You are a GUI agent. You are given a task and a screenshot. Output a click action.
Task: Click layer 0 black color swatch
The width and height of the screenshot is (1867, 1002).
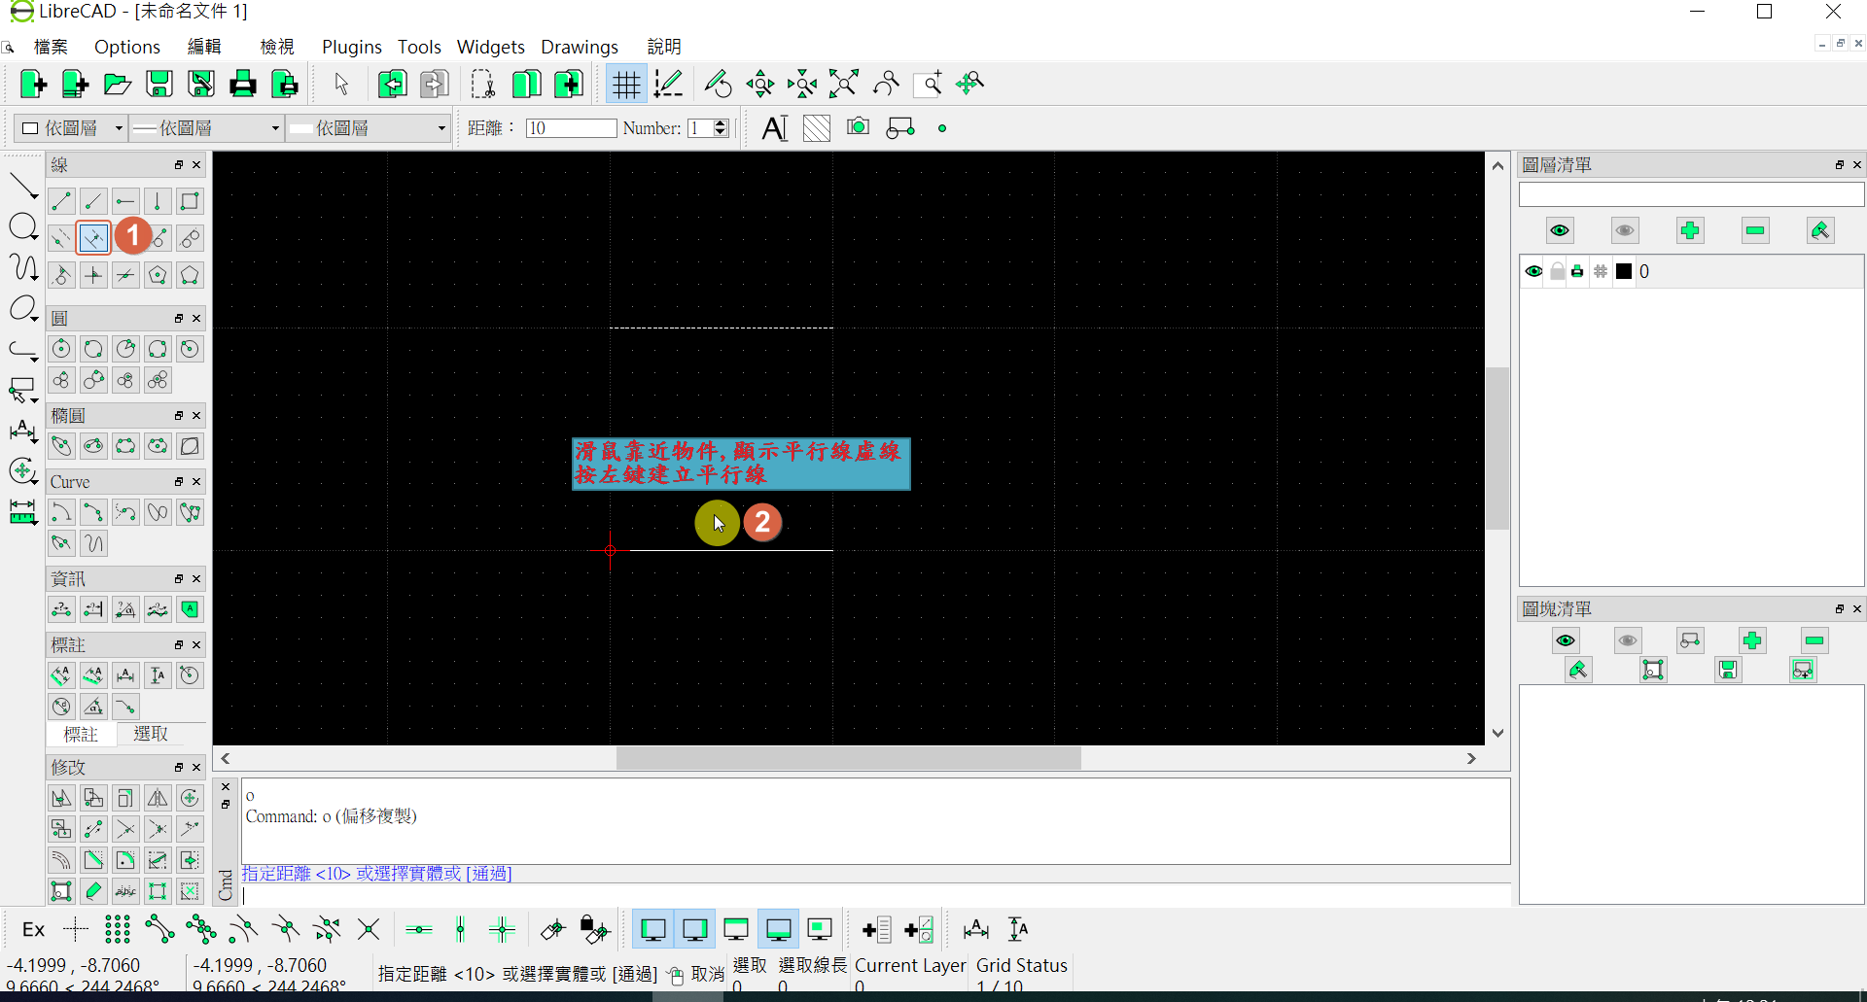pos(1624,271)
